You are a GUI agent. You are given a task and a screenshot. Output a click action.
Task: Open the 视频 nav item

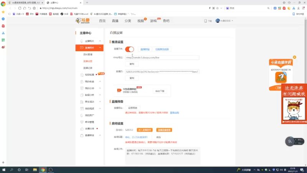point(140,21)
